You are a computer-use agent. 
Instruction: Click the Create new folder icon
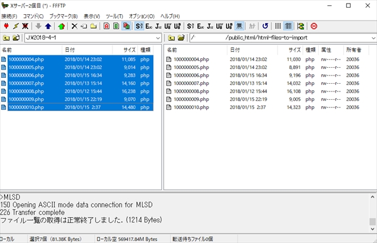pos(93,26)
